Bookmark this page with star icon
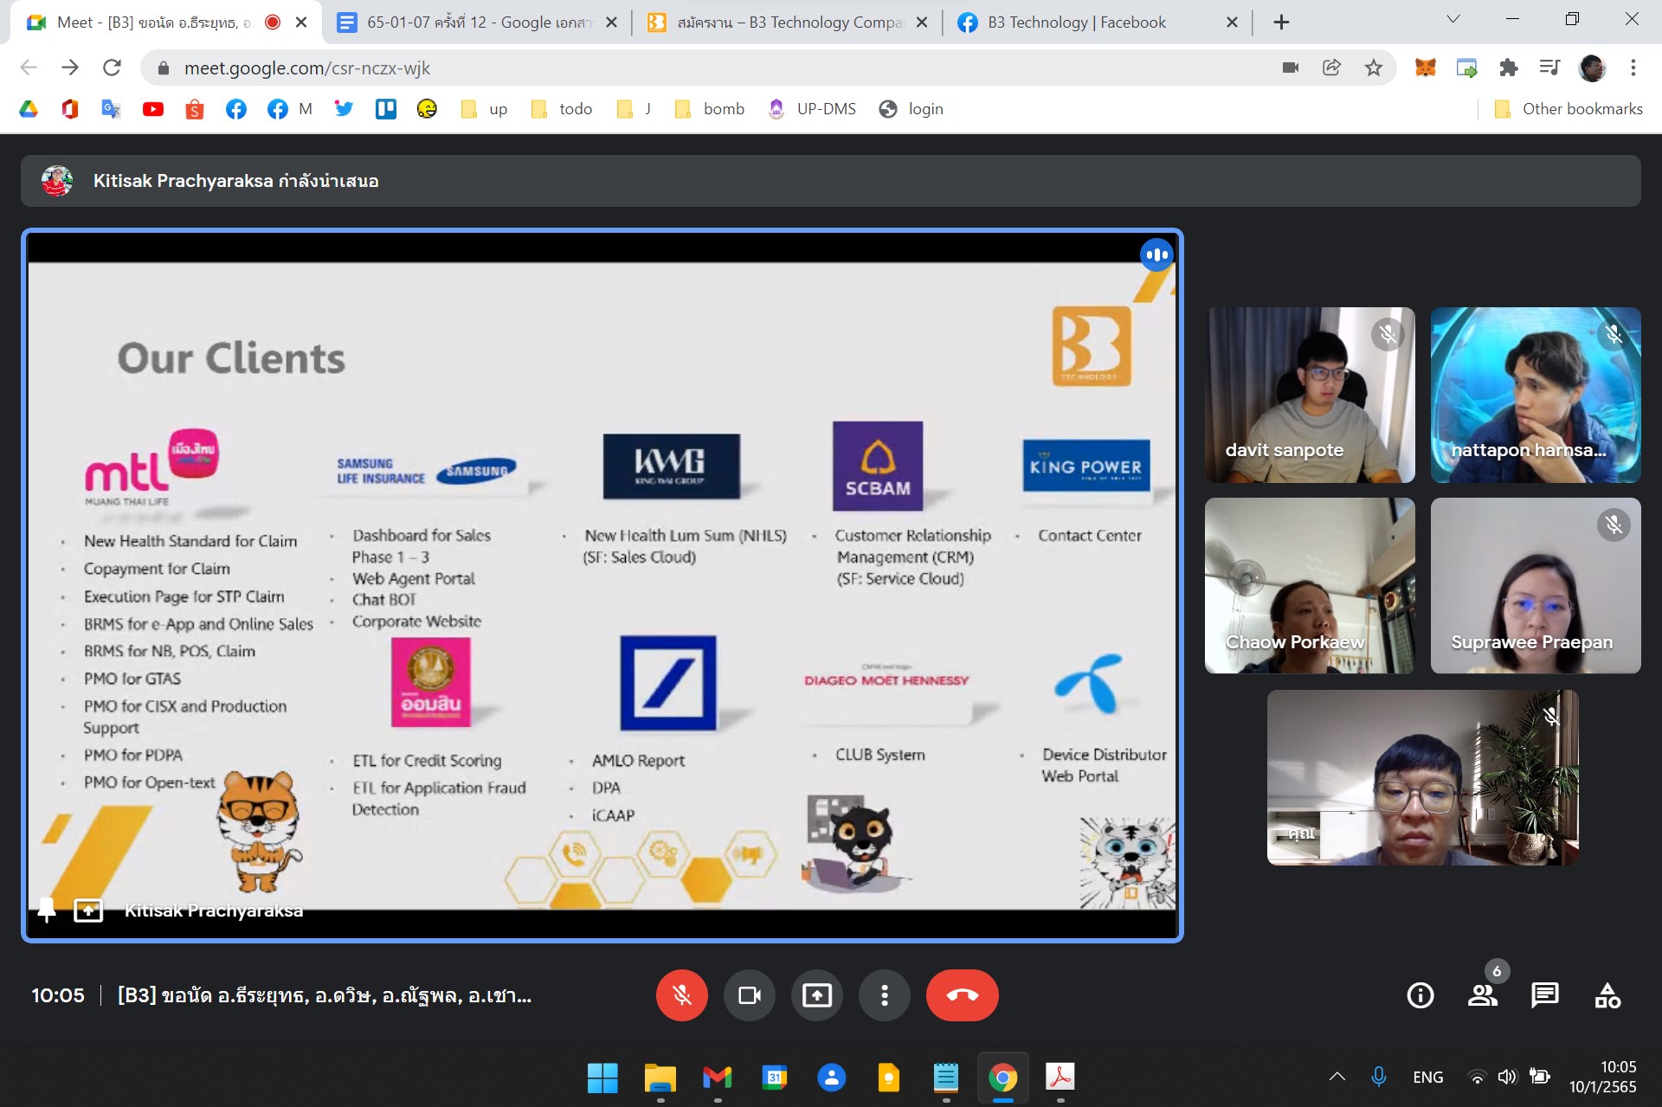This screenshot has height=1107, width=1662. click(1373, 68)
